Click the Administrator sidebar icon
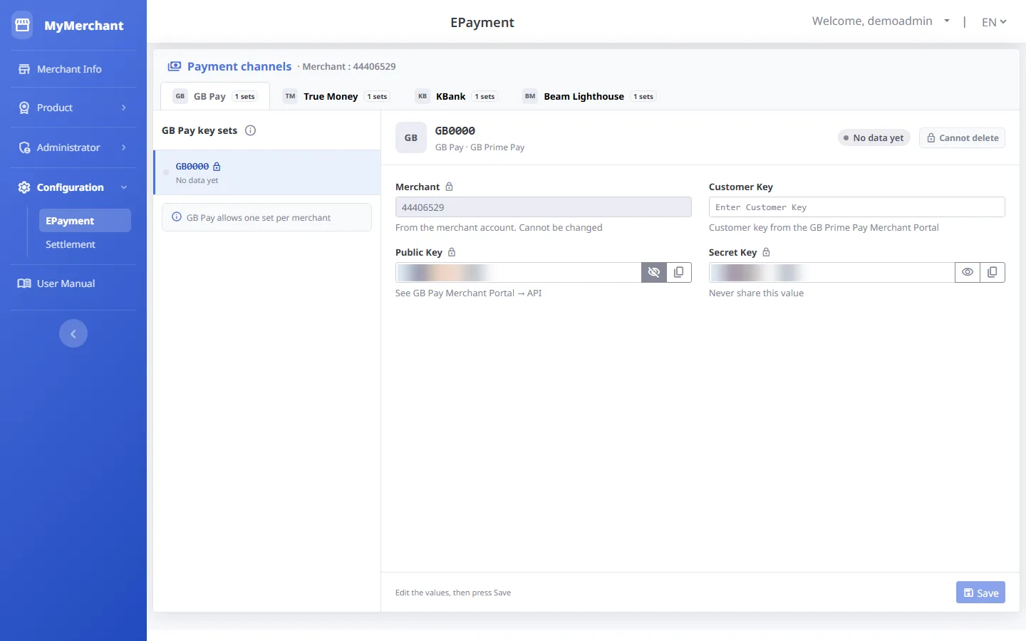This screenshot has width=1026, height=641. (24, 147)
